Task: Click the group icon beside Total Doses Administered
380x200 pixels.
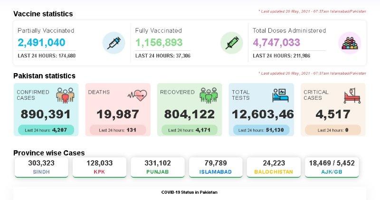Action: [349, 43]
